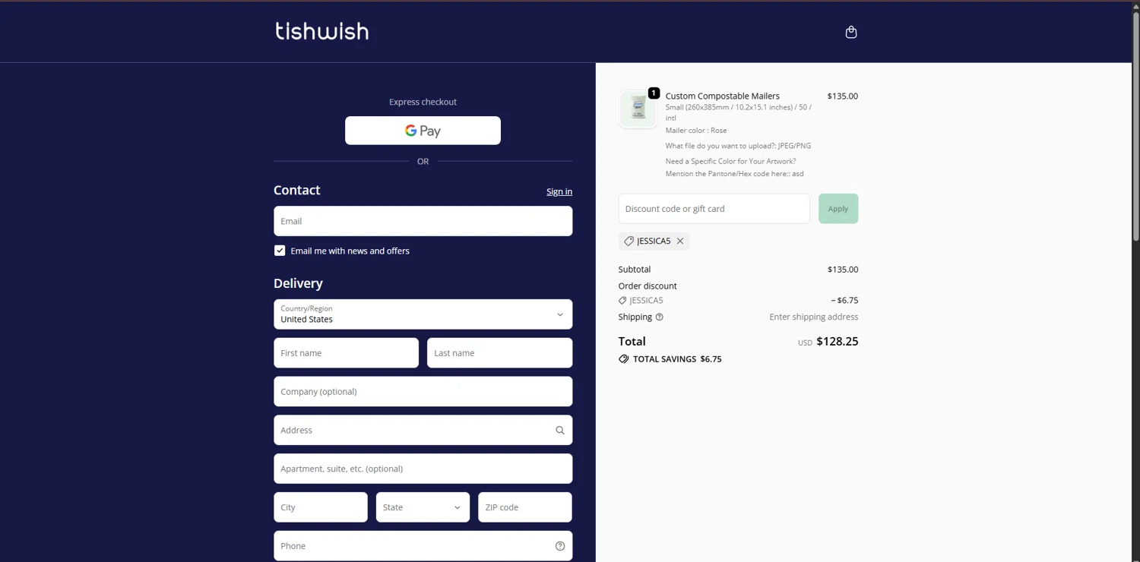Click the total amount $128.25
Viewport: 1140px width, 562px height.
(838, 342)
